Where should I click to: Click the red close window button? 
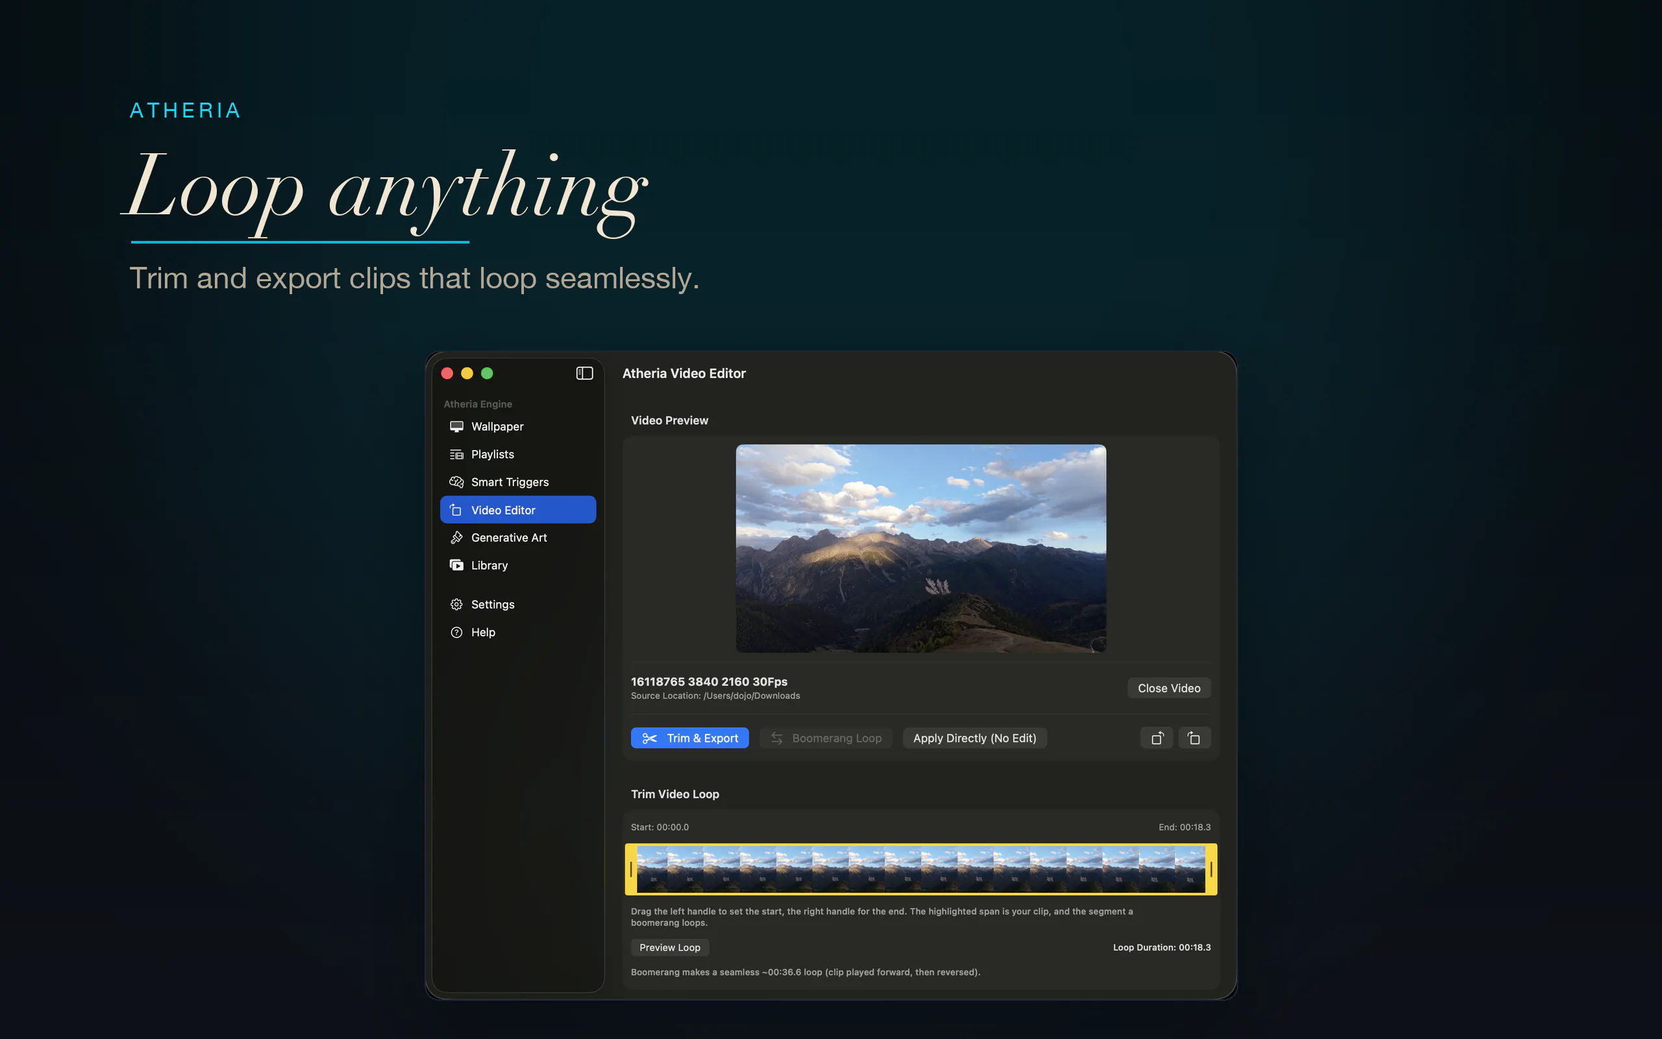tap(447, 373)
